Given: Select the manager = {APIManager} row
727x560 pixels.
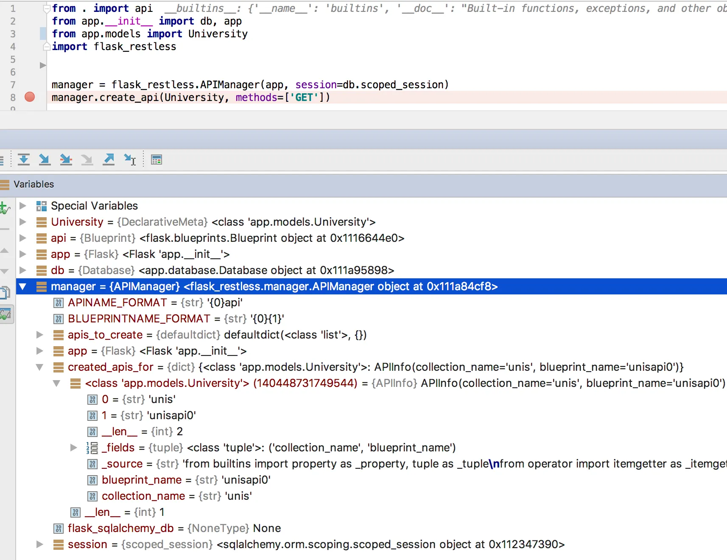Looking at the screenshot, I should click(372, 286).
